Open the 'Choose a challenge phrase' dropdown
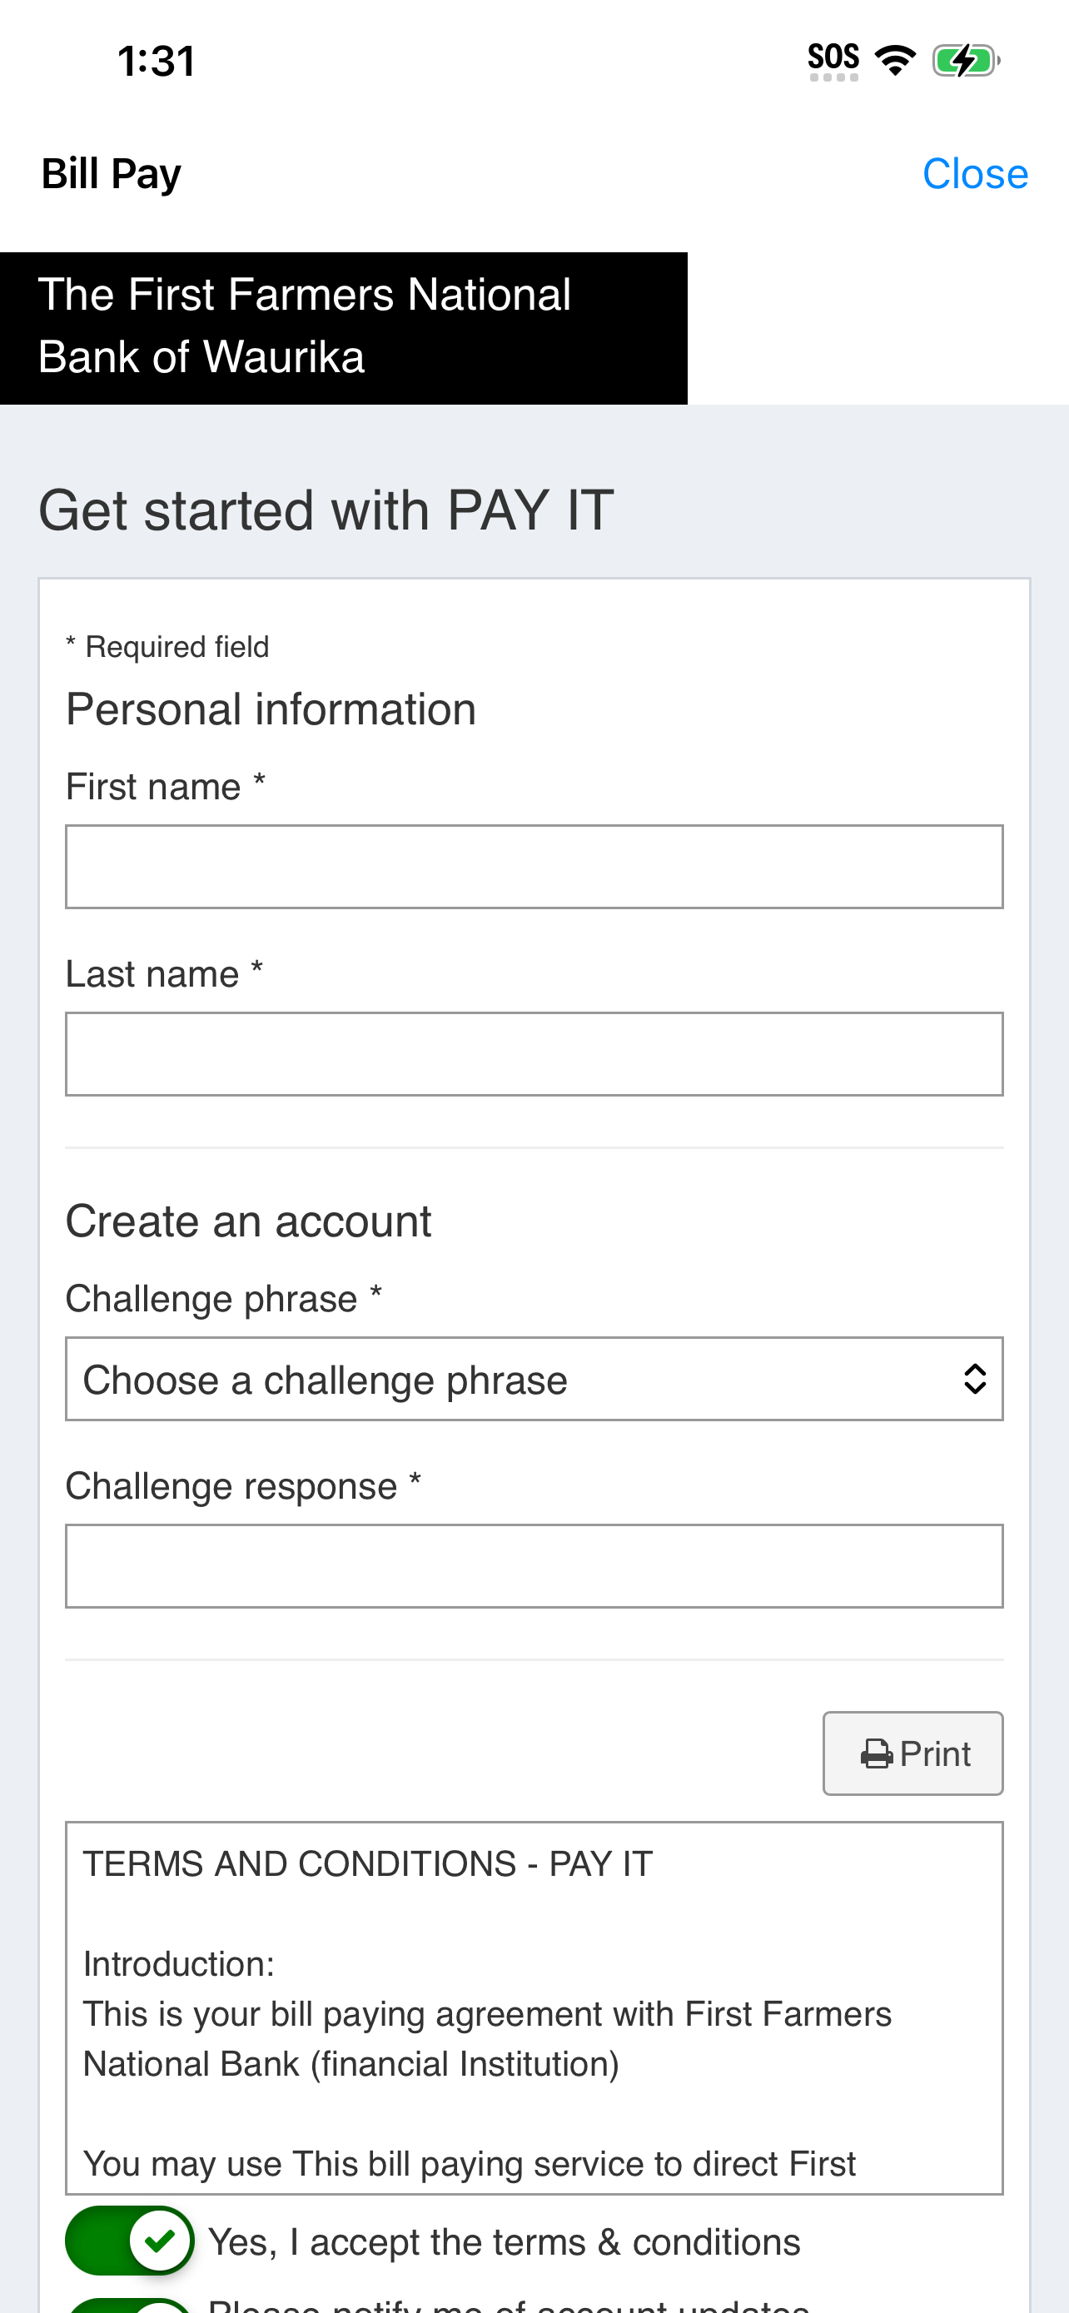 (x=534, y=1379)
